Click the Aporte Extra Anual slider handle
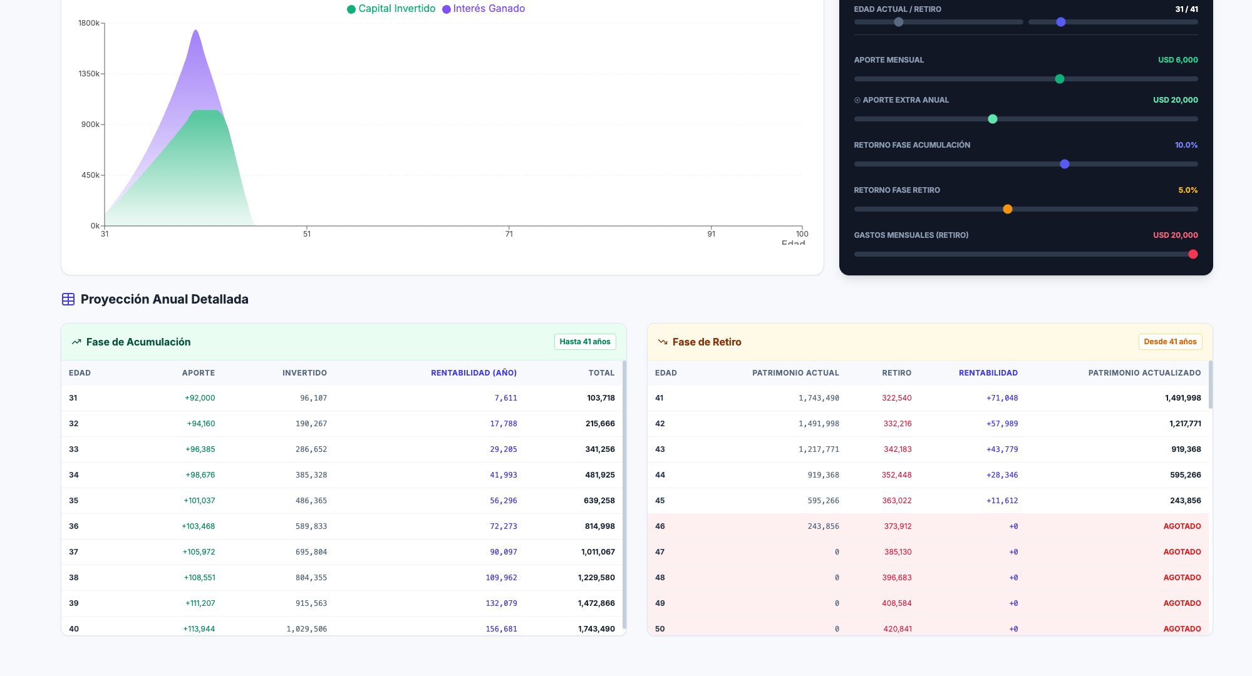Viewport: 1252px width, 676px height. tap(993, 119)
